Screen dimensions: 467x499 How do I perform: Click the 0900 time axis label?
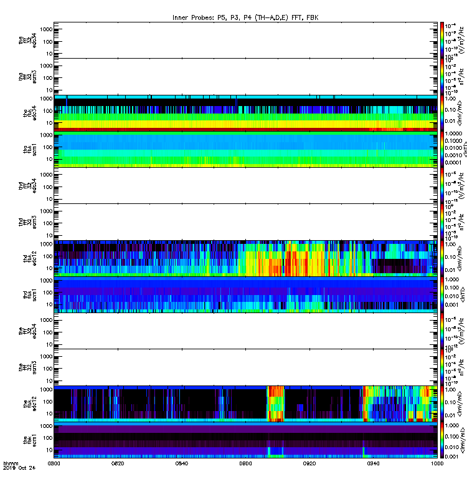[x=245, y=463]
